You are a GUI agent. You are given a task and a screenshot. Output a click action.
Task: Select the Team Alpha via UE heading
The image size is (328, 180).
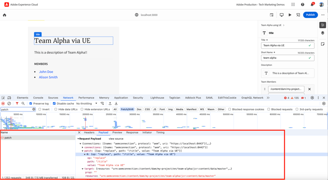pyautogui.click(x=73, y=41)
